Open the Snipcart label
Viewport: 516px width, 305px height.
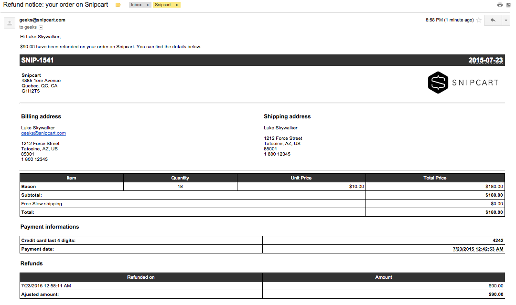(x=163, y=5)
